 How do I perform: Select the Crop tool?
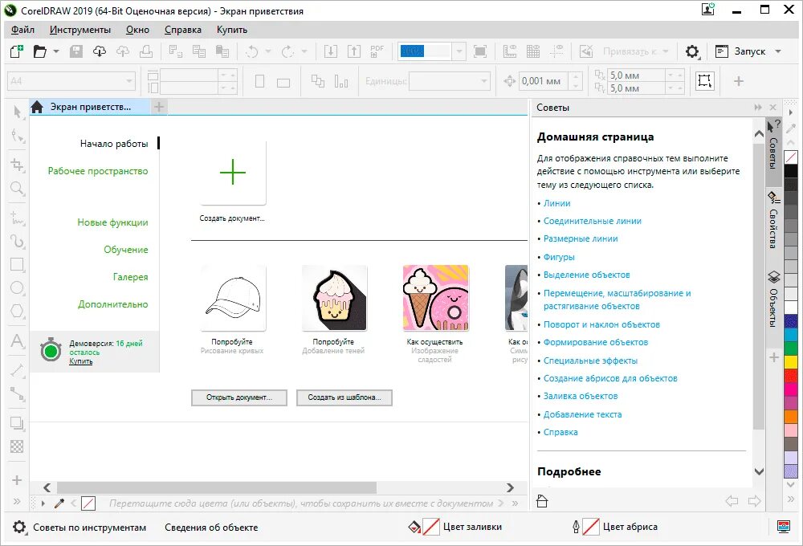pos(18,165)
